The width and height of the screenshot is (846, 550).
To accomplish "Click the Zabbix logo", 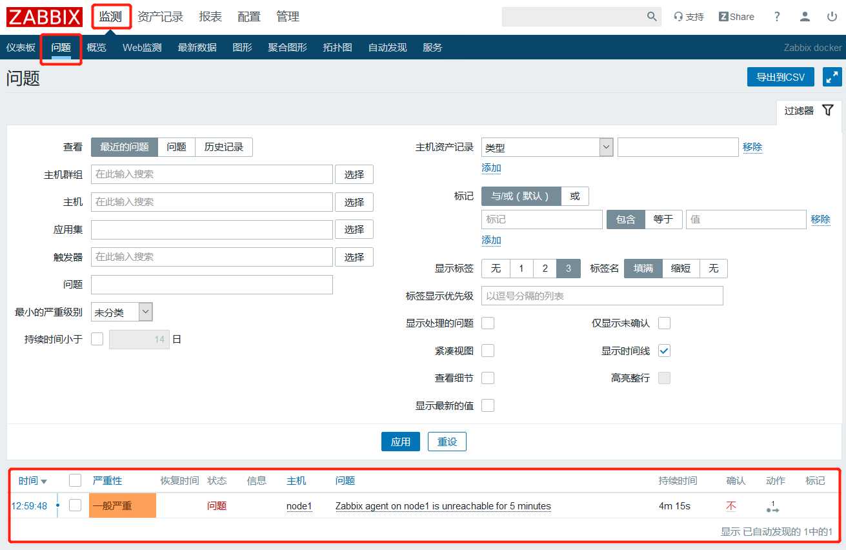I will point(45,17).
